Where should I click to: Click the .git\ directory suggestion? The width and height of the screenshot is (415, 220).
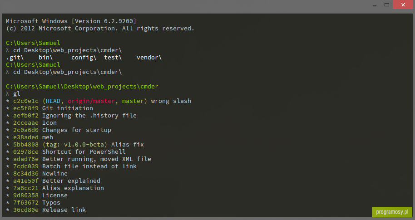coord(15,57)
